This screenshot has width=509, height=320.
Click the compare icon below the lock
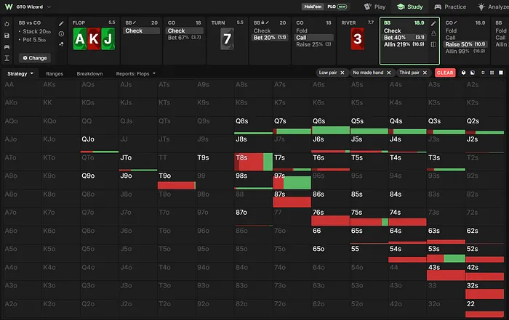coord(433,44)
